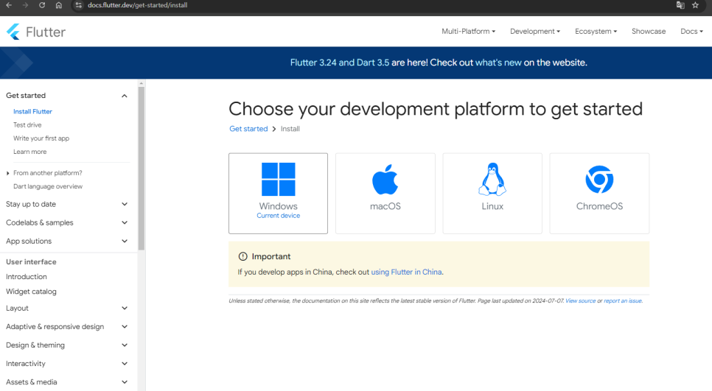Click the Flutter logo
This screenshot has height=391, width=712.
tap(36, 32)
